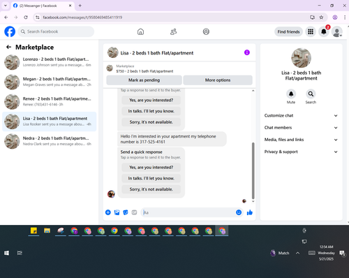Viewport: 349px width, 278px height.
Task: Send upper 'Sorry, it's not available.' reply
Action: 151,122
